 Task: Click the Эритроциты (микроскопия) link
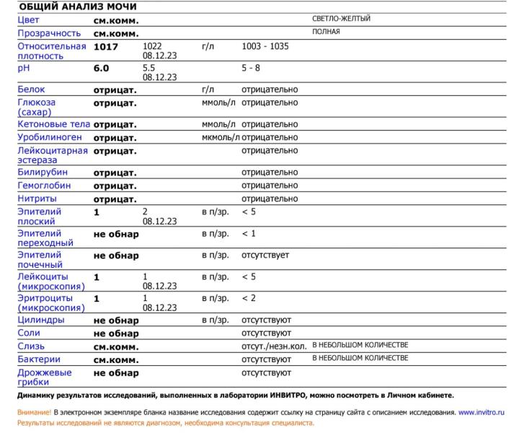tap(51, 303)
